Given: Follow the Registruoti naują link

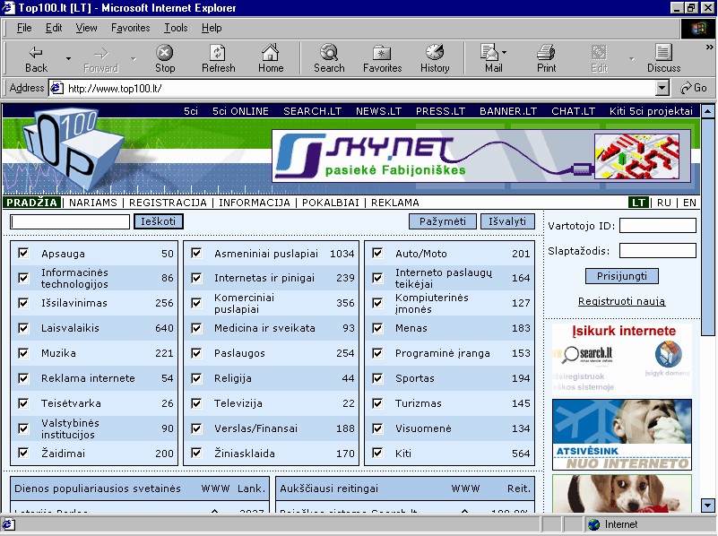Looking at the screenshot, I should pyautogui.click(x=621, y=301).
